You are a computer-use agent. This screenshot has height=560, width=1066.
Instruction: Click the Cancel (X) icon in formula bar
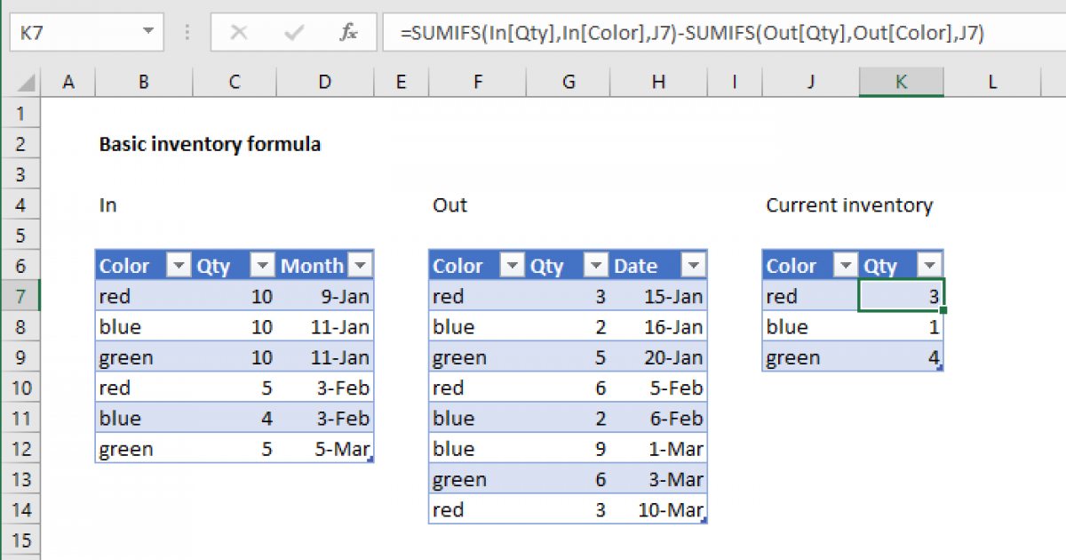point(238,32)
